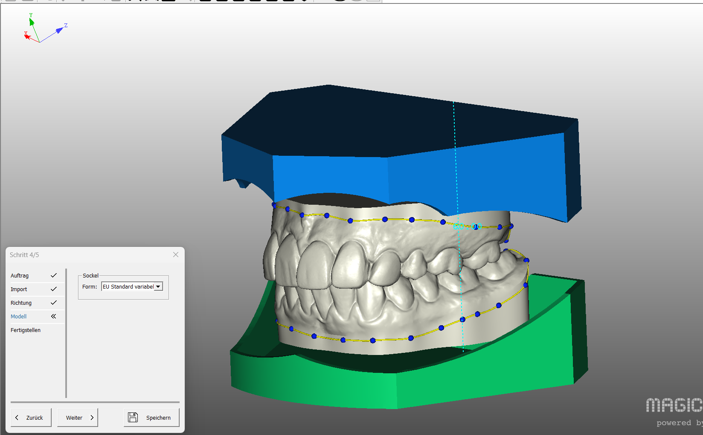Screen dimensions: 703x435
Task: Click the cyan 60.00 measurement label
Action: coord(467,226)
